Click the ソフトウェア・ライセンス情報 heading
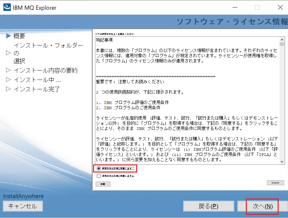Screen dimensions: 288x218 coord(232,21)
